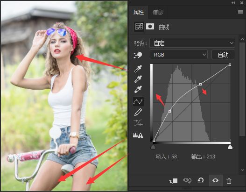Click the panel vertical scrollbar thumb
Image resolution: width=246 pixels, height=192 pixels.
(x=242, y=89)
